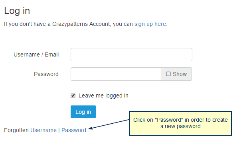Focus the Username / Email input field

(x=131, y=55)
